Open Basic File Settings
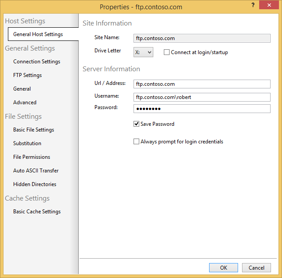The height and width of the screenshot is (278, 282). pos(33,130)
